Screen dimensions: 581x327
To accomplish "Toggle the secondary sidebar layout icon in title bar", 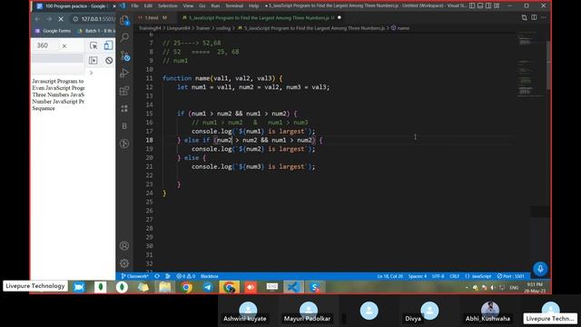I will 488,6.
